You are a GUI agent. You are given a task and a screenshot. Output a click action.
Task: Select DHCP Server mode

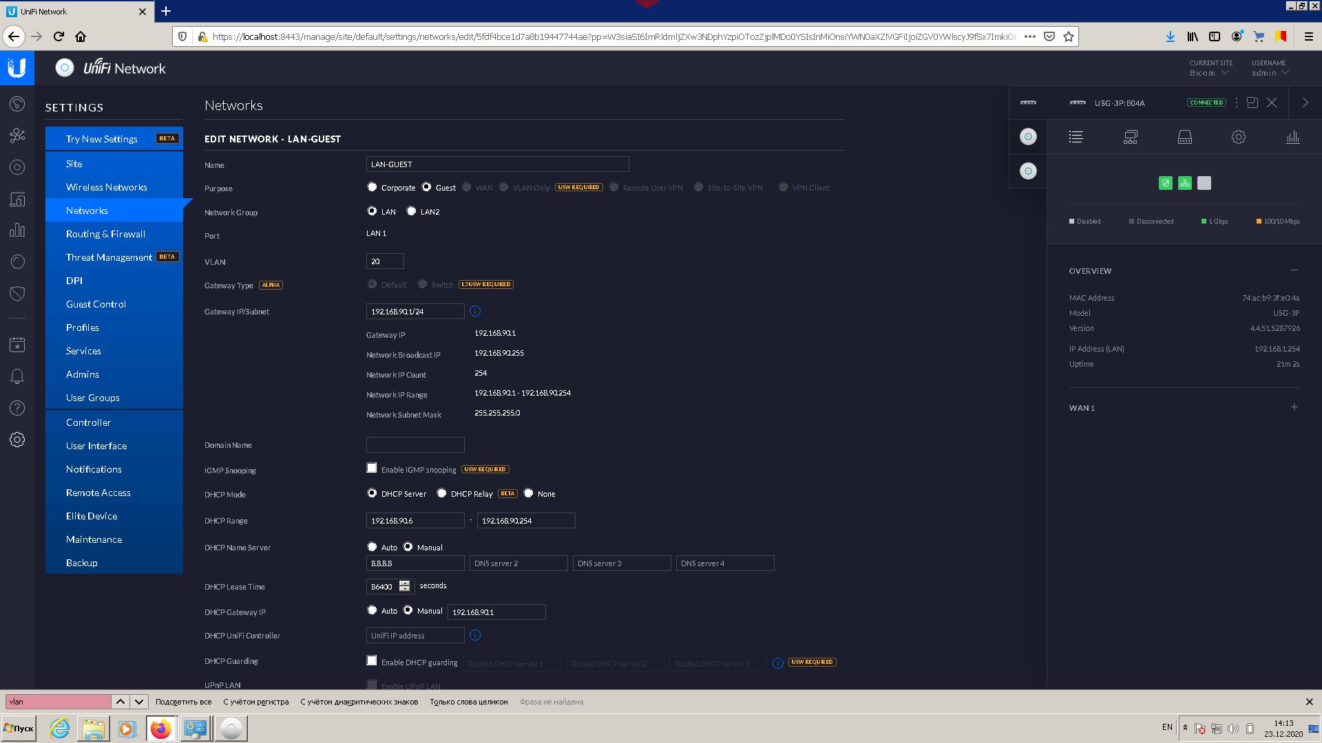tap(372, 493)
